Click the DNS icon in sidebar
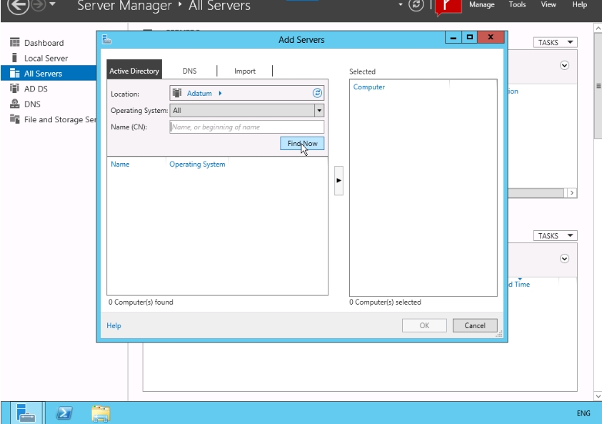The width and height of the screenshot is (602, 424). 14,104
